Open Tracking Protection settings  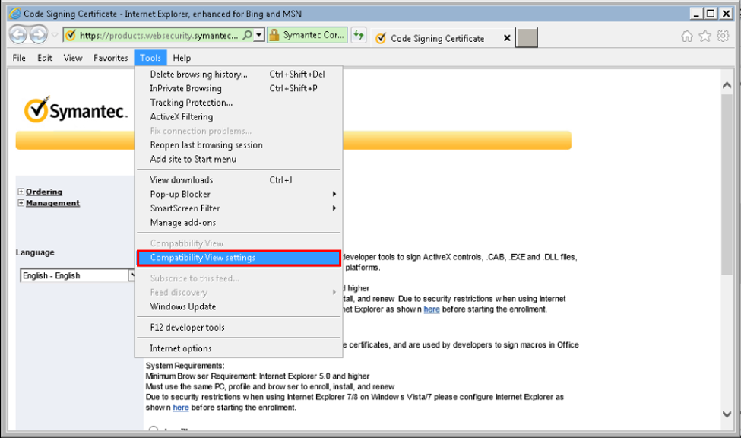point(238,103)
